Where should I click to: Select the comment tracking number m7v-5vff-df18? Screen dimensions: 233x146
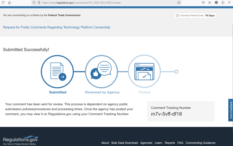click(166, 114)
